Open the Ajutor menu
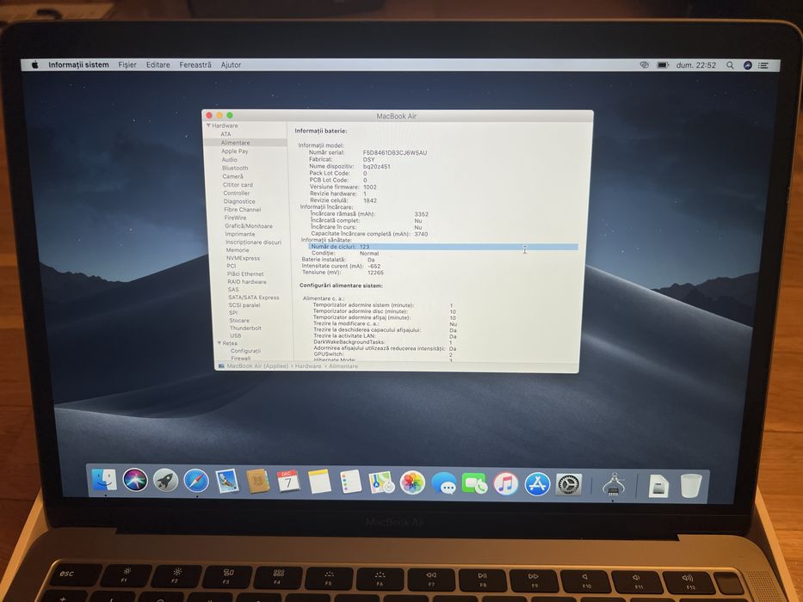This screenshot has width=803, height=602. [231, 64]
